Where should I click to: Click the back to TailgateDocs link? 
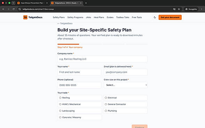pyautogui.click(x=65, y=24)
